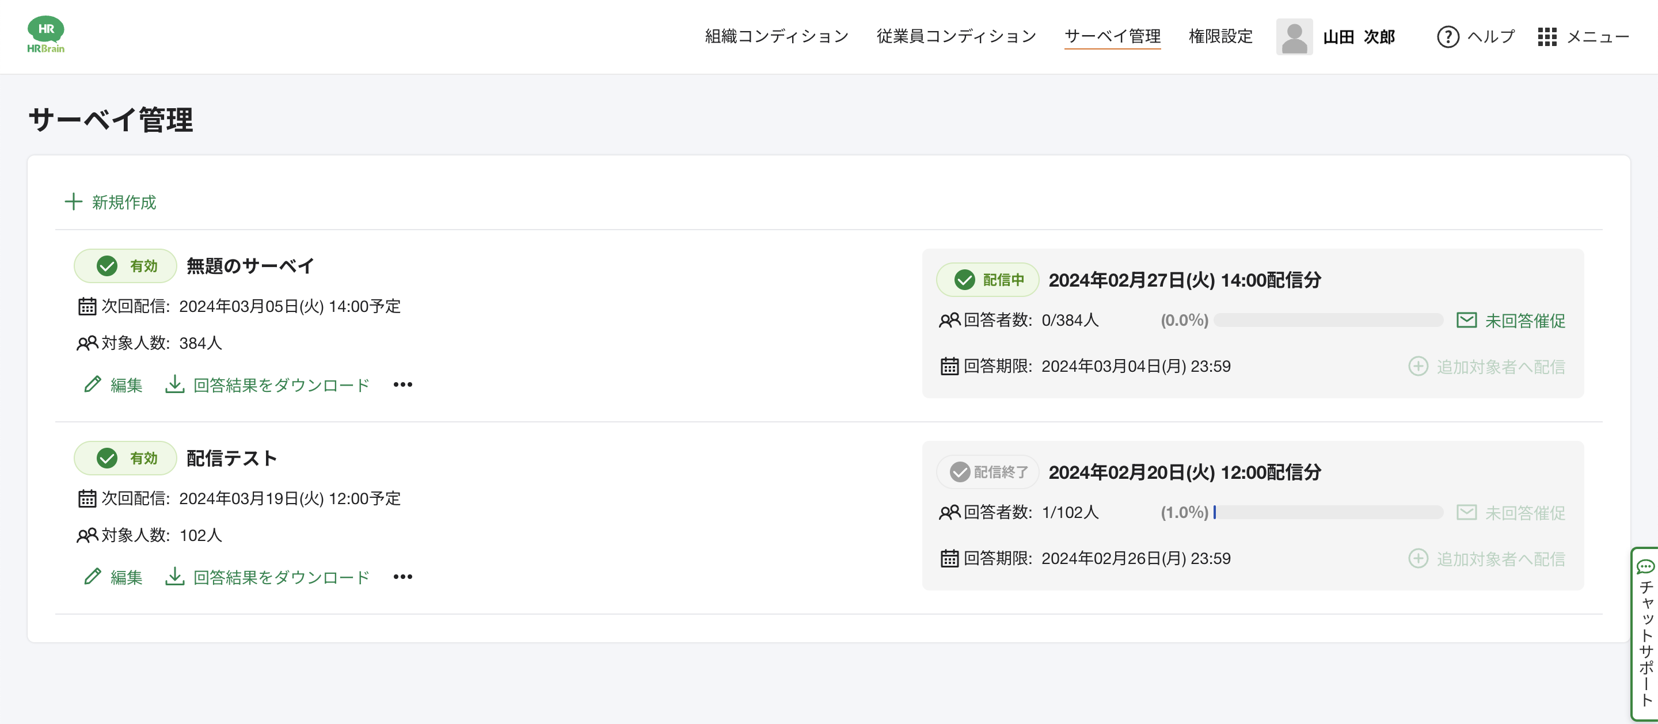Open the ヘルプ link
The image size is (1658, 724).
pos(1490,37)
